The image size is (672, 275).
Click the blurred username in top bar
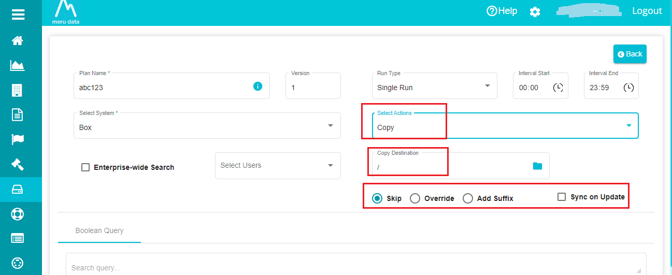click(x=588, y=11)
